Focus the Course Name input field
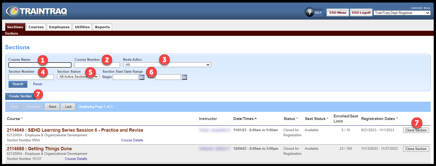 [40, 65]
